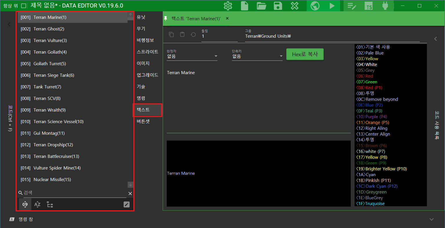Open the 한정자 dropdown
This screenshot has width=445, height=228.
coord(192,56)
